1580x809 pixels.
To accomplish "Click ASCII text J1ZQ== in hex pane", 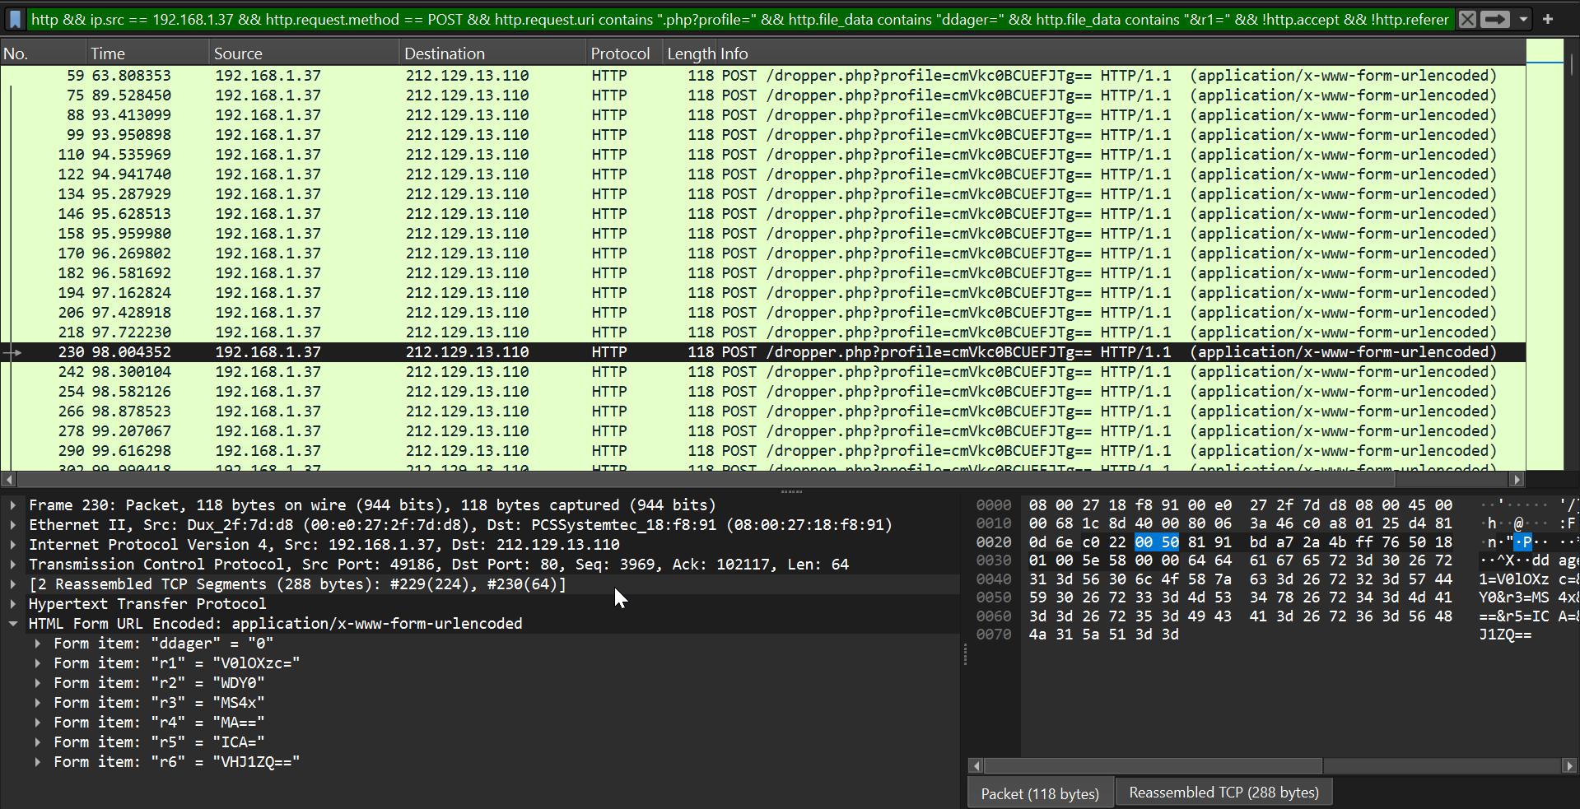I will (1505, 635).
